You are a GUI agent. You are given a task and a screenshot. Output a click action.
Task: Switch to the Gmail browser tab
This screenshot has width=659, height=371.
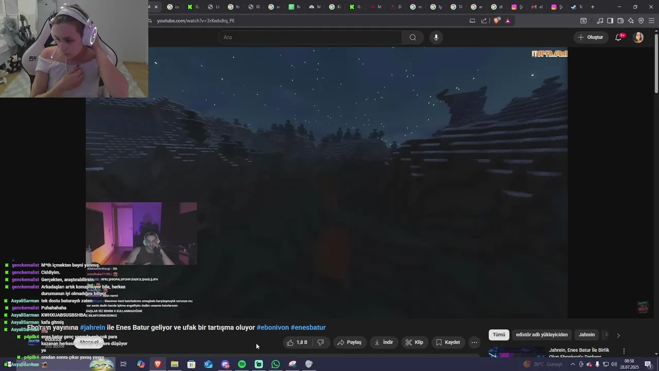pyautogui.click(x=537, y=7)
